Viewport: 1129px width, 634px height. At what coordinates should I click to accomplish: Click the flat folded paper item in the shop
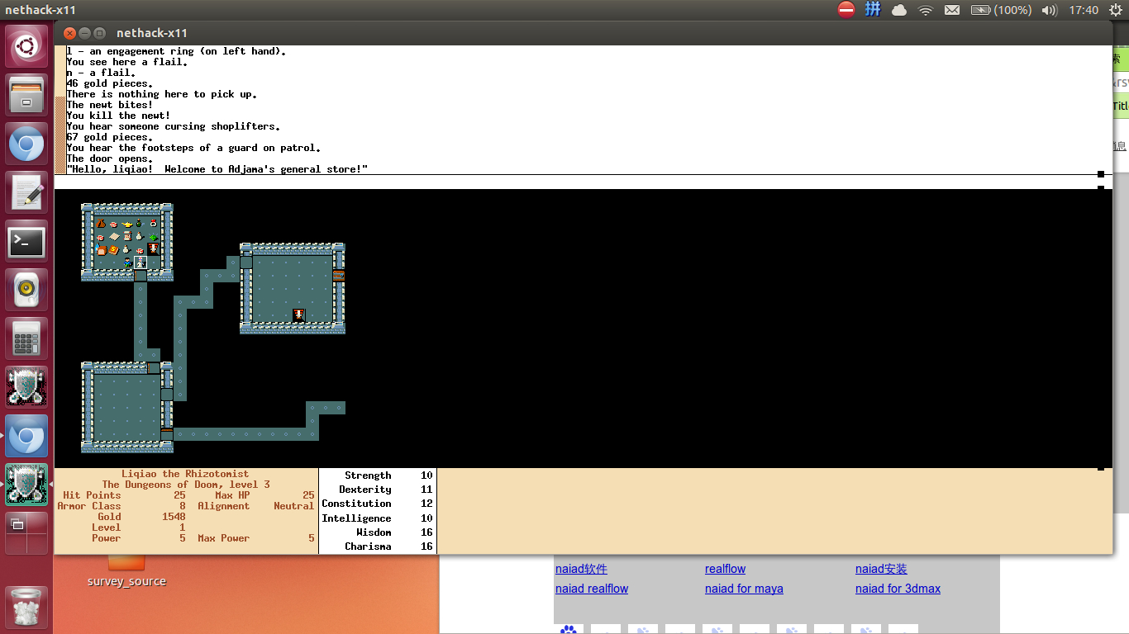(x=114, y=236)
